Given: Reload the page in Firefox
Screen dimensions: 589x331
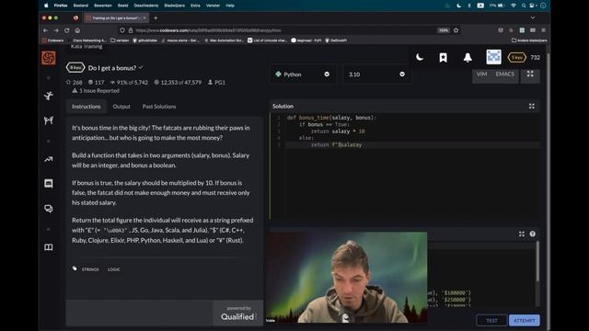Looking at the screenshot, I should (x=67, y=30).
